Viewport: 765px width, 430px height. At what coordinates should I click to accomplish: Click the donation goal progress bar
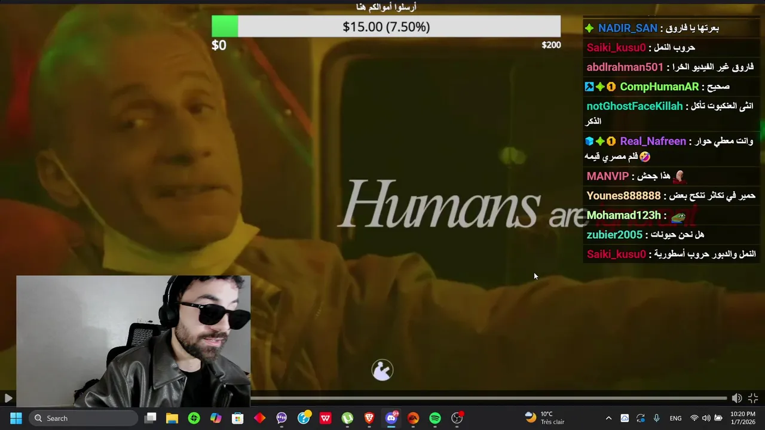(386, 27)
